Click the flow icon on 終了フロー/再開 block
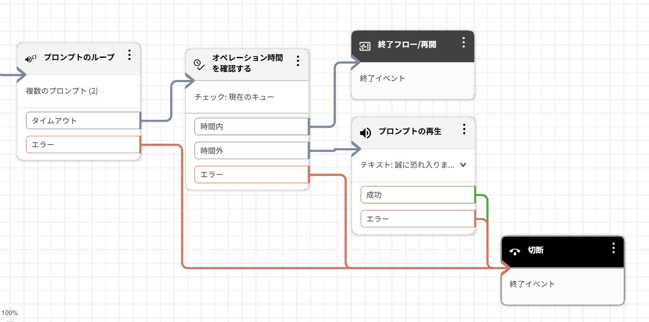The image size is (649, 322). point(365,46)
